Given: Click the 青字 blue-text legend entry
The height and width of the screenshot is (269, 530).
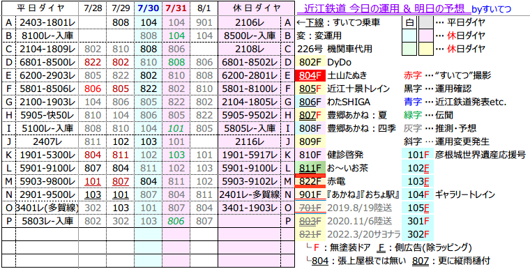Looking at the screenshot, I should (455, 102).
